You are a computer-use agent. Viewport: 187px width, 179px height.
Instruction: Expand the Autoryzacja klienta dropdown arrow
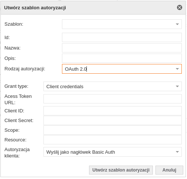click(x=177, y=152)
